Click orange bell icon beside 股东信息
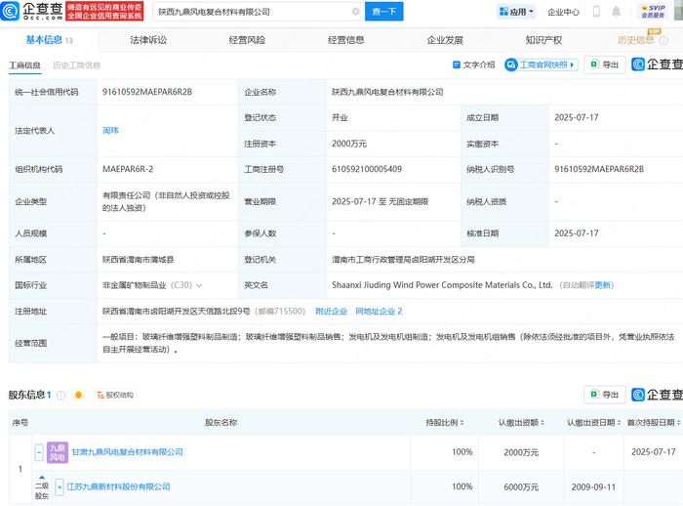683x506 pixels. click(x=78, y=396)
